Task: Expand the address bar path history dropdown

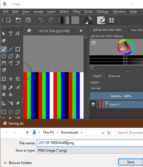Action: (x=103, y=133)
